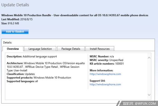Click the Size value 916.3 MB

point(13,23)
